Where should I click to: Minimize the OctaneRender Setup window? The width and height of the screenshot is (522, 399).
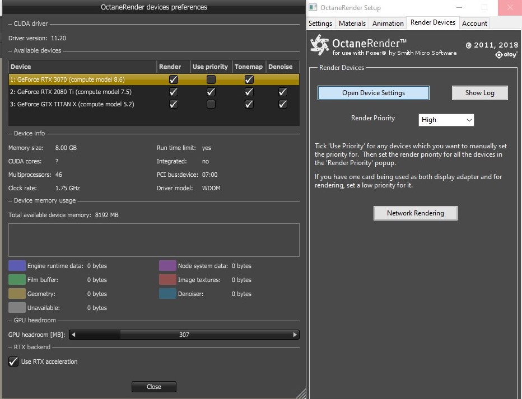(x=459, y=7)
